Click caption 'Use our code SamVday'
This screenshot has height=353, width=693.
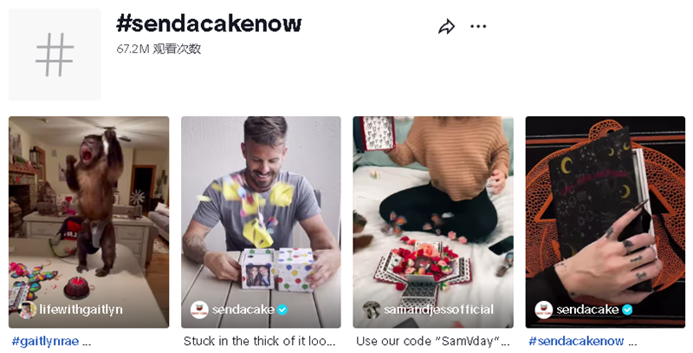(433, 341)
